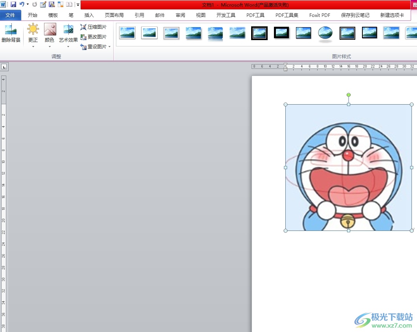Viewport: 417px width, 332px height.
Task: Switch to the 审阅 tab
Action: (180, 15)
